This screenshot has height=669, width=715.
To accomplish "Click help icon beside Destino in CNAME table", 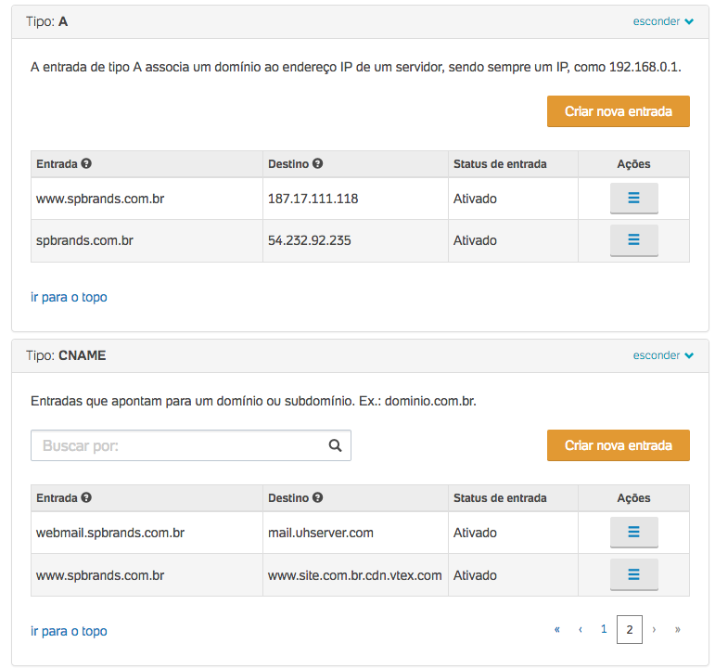I will (x=317, y=498).
